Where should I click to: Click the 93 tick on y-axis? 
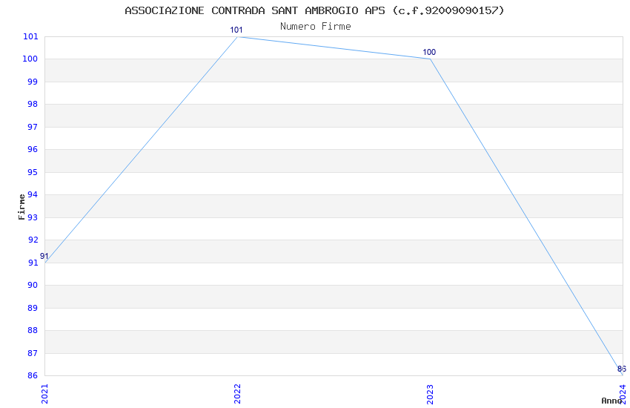33,217
